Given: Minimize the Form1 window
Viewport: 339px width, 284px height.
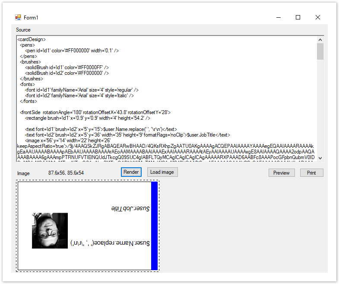Looking at the screenshot, I should [x=278, y=17].
